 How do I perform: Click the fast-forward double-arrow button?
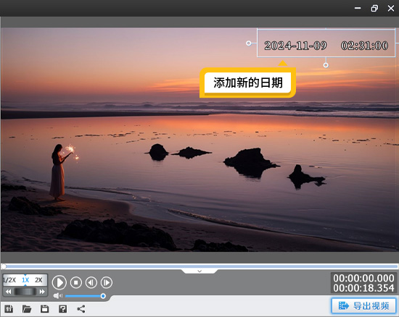[x=42, y=292]
